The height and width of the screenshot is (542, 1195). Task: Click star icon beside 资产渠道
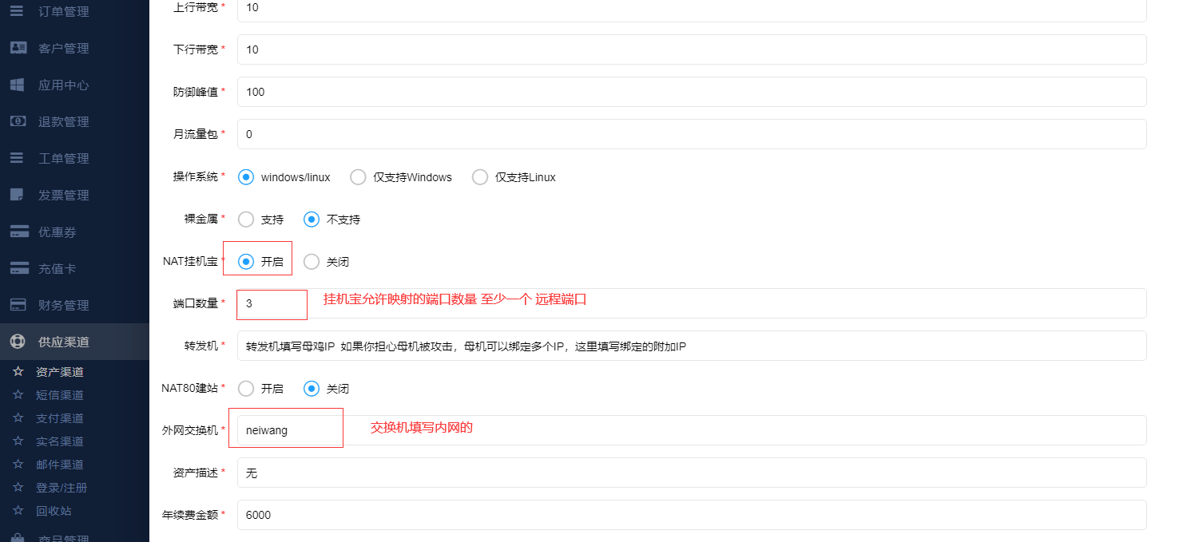[x=18, y=371]
